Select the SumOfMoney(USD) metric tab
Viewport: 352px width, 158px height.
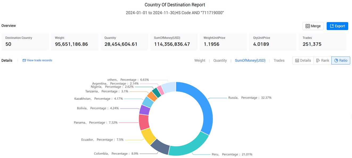point(250,60)
